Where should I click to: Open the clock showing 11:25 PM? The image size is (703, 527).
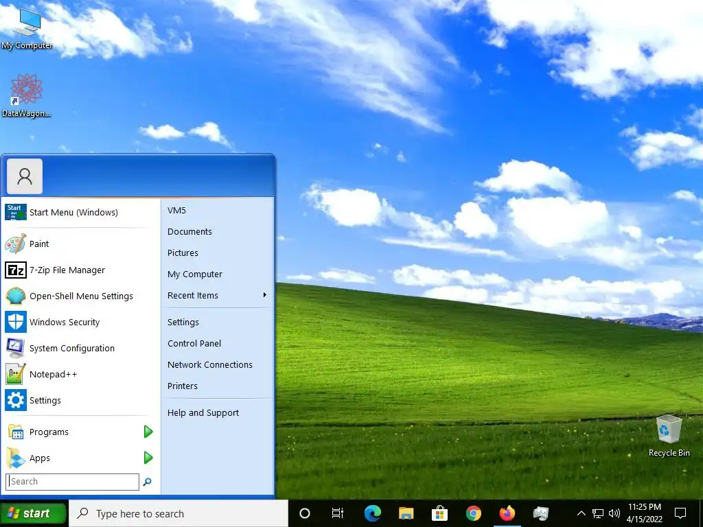pos(644,513)
